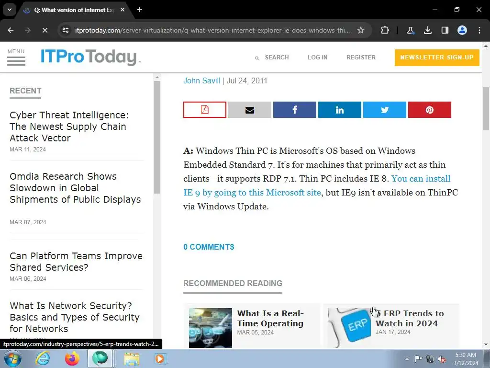Image resolution: width=490 pixels, height=368 pixels.
Task: Bookmark this page with the star
Action: pos(361,30)
